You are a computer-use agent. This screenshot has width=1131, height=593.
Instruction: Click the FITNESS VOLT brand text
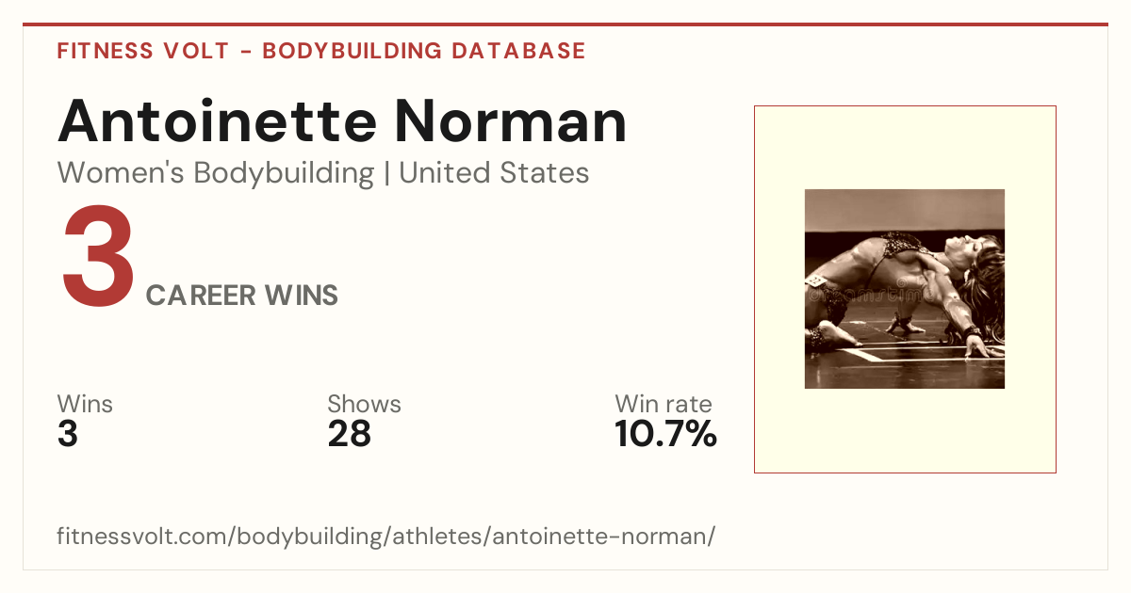click(143, 51)
